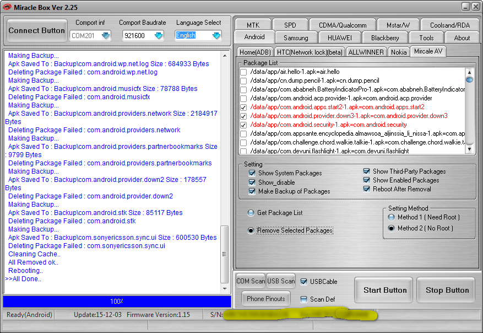Check the com.appsante.encyclopedia package checkbox
Screen dimensions: 483x333
(243, 134)
